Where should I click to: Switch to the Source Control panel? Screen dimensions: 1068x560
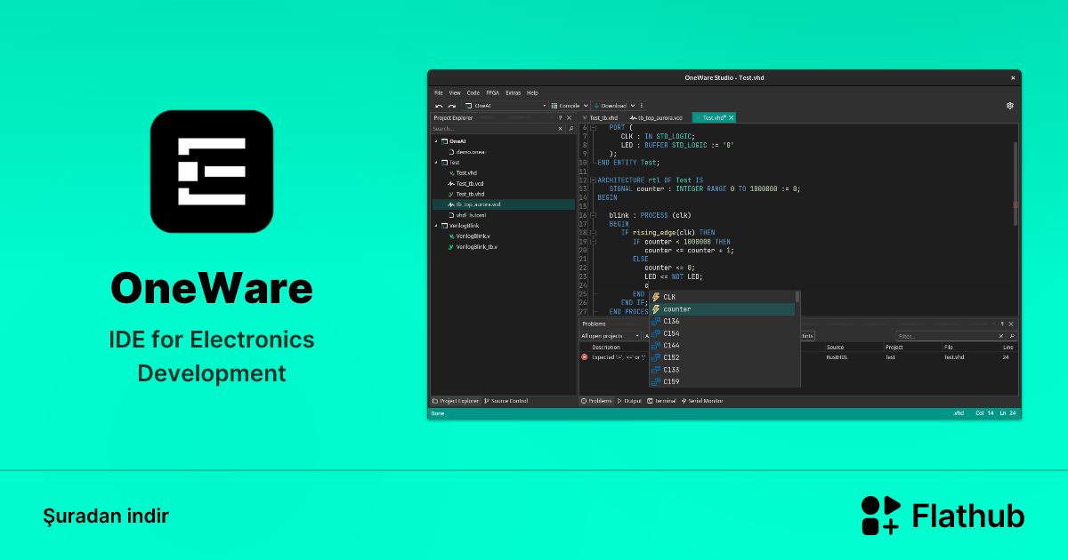pyautogui.click(x=506, y=400)
